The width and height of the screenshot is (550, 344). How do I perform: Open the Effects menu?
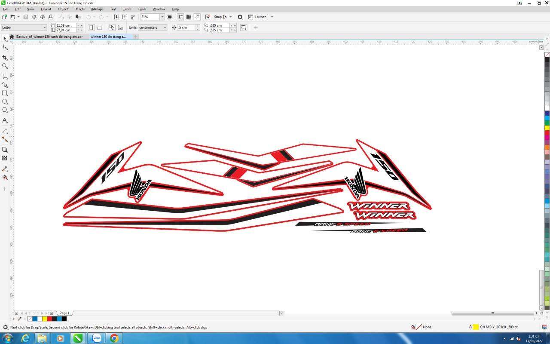(79, 9)
